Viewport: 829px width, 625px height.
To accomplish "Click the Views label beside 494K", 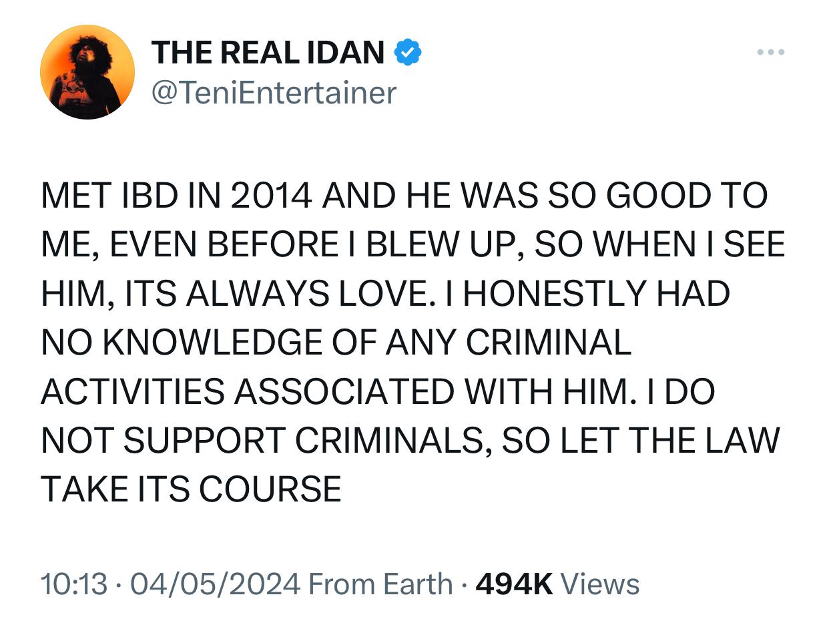I will (x=600, y=584).
